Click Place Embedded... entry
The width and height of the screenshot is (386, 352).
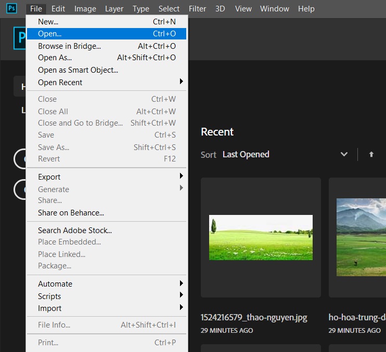(107, 242)
